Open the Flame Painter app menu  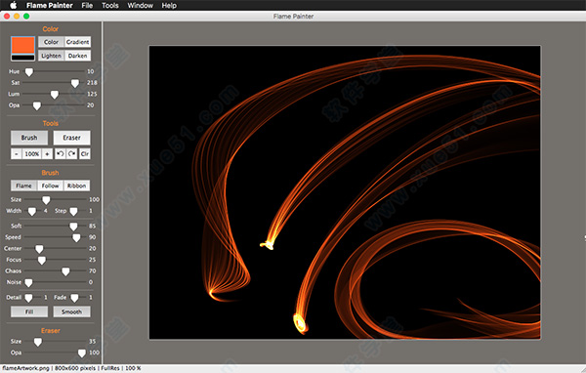click(50, 5)
